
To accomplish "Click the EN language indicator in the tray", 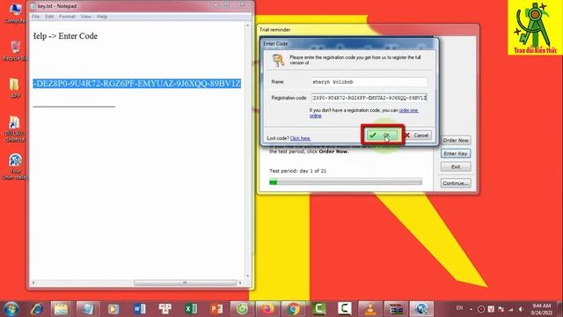I will tap(459, 308).
